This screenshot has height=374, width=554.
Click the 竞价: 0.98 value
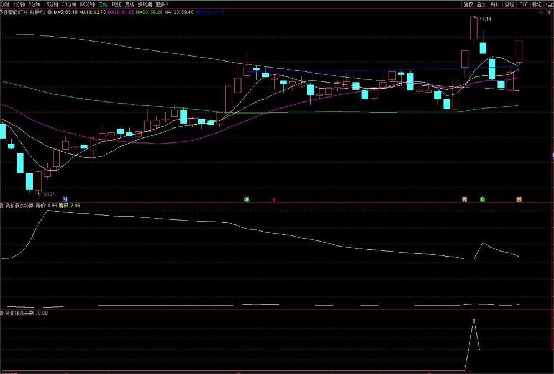coord(47,206)
